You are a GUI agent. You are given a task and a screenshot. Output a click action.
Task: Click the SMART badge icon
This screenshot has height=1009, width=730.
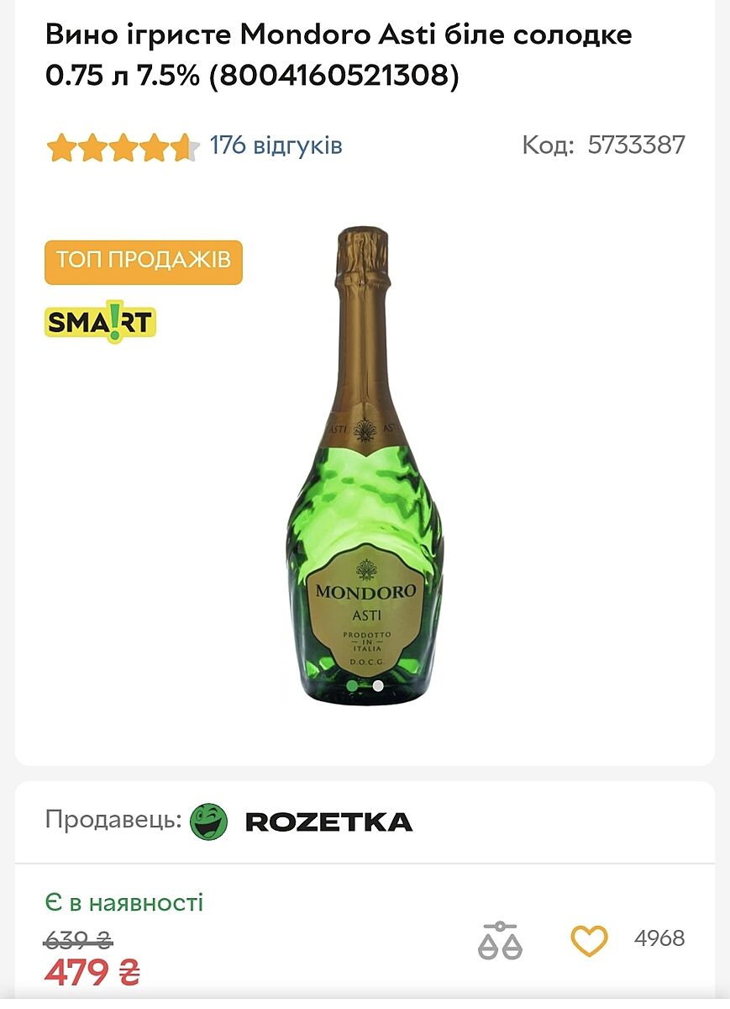[x=101, y=321]
